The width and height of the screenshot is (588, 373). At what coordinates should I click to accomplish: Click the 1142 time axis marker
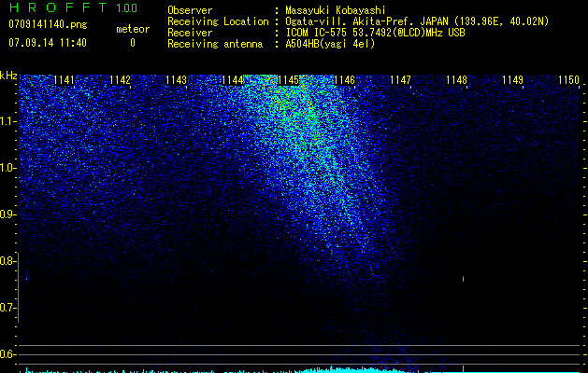[120, 80]
